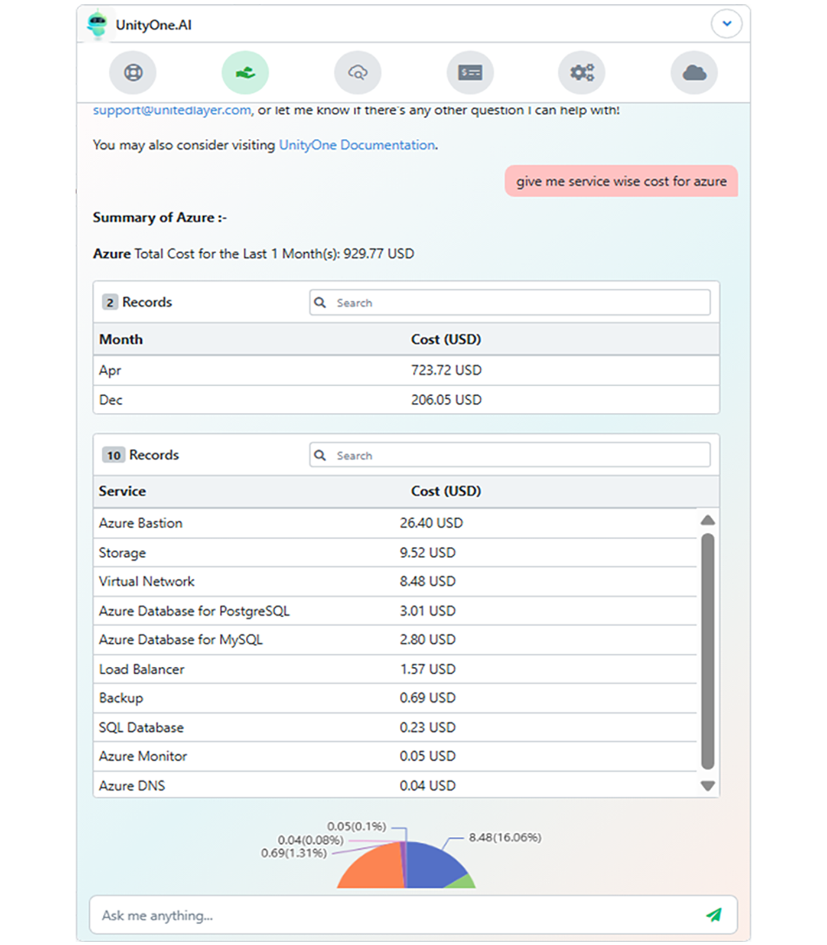The width and height of the screenshot is (827, 945).
Task: Select the 'Apr' month row
Action: 406,370
